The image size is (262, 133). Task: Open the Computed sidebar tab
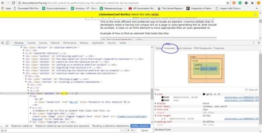pos(169,48)
